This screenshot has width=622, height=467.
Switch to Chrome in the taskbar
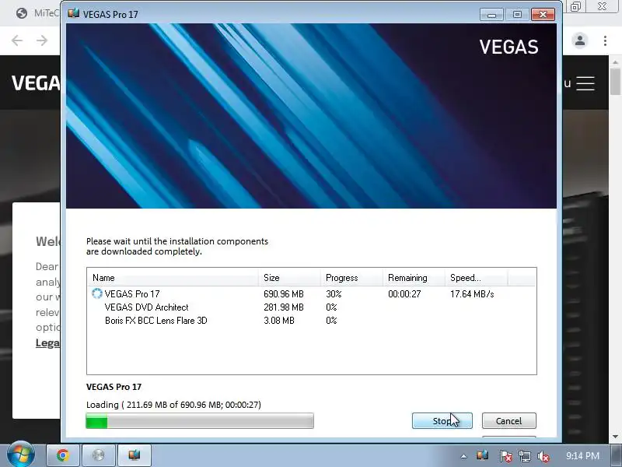coord(63,455)
